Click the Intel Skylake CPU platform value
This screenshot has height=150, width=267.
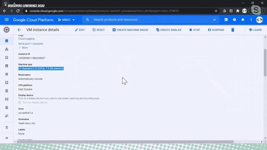pos(25,89)
